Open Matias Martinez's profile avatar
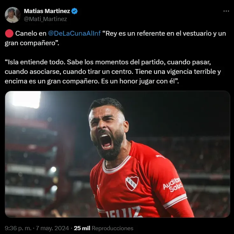Screen dimensions: 234x234 coord(12,15)
